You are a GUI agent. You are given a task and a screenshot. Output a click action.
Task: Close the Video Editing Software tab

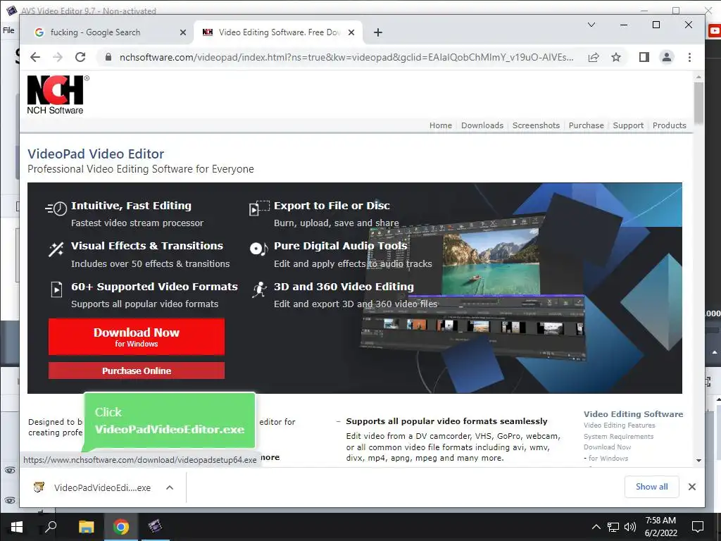coord(351,32)
